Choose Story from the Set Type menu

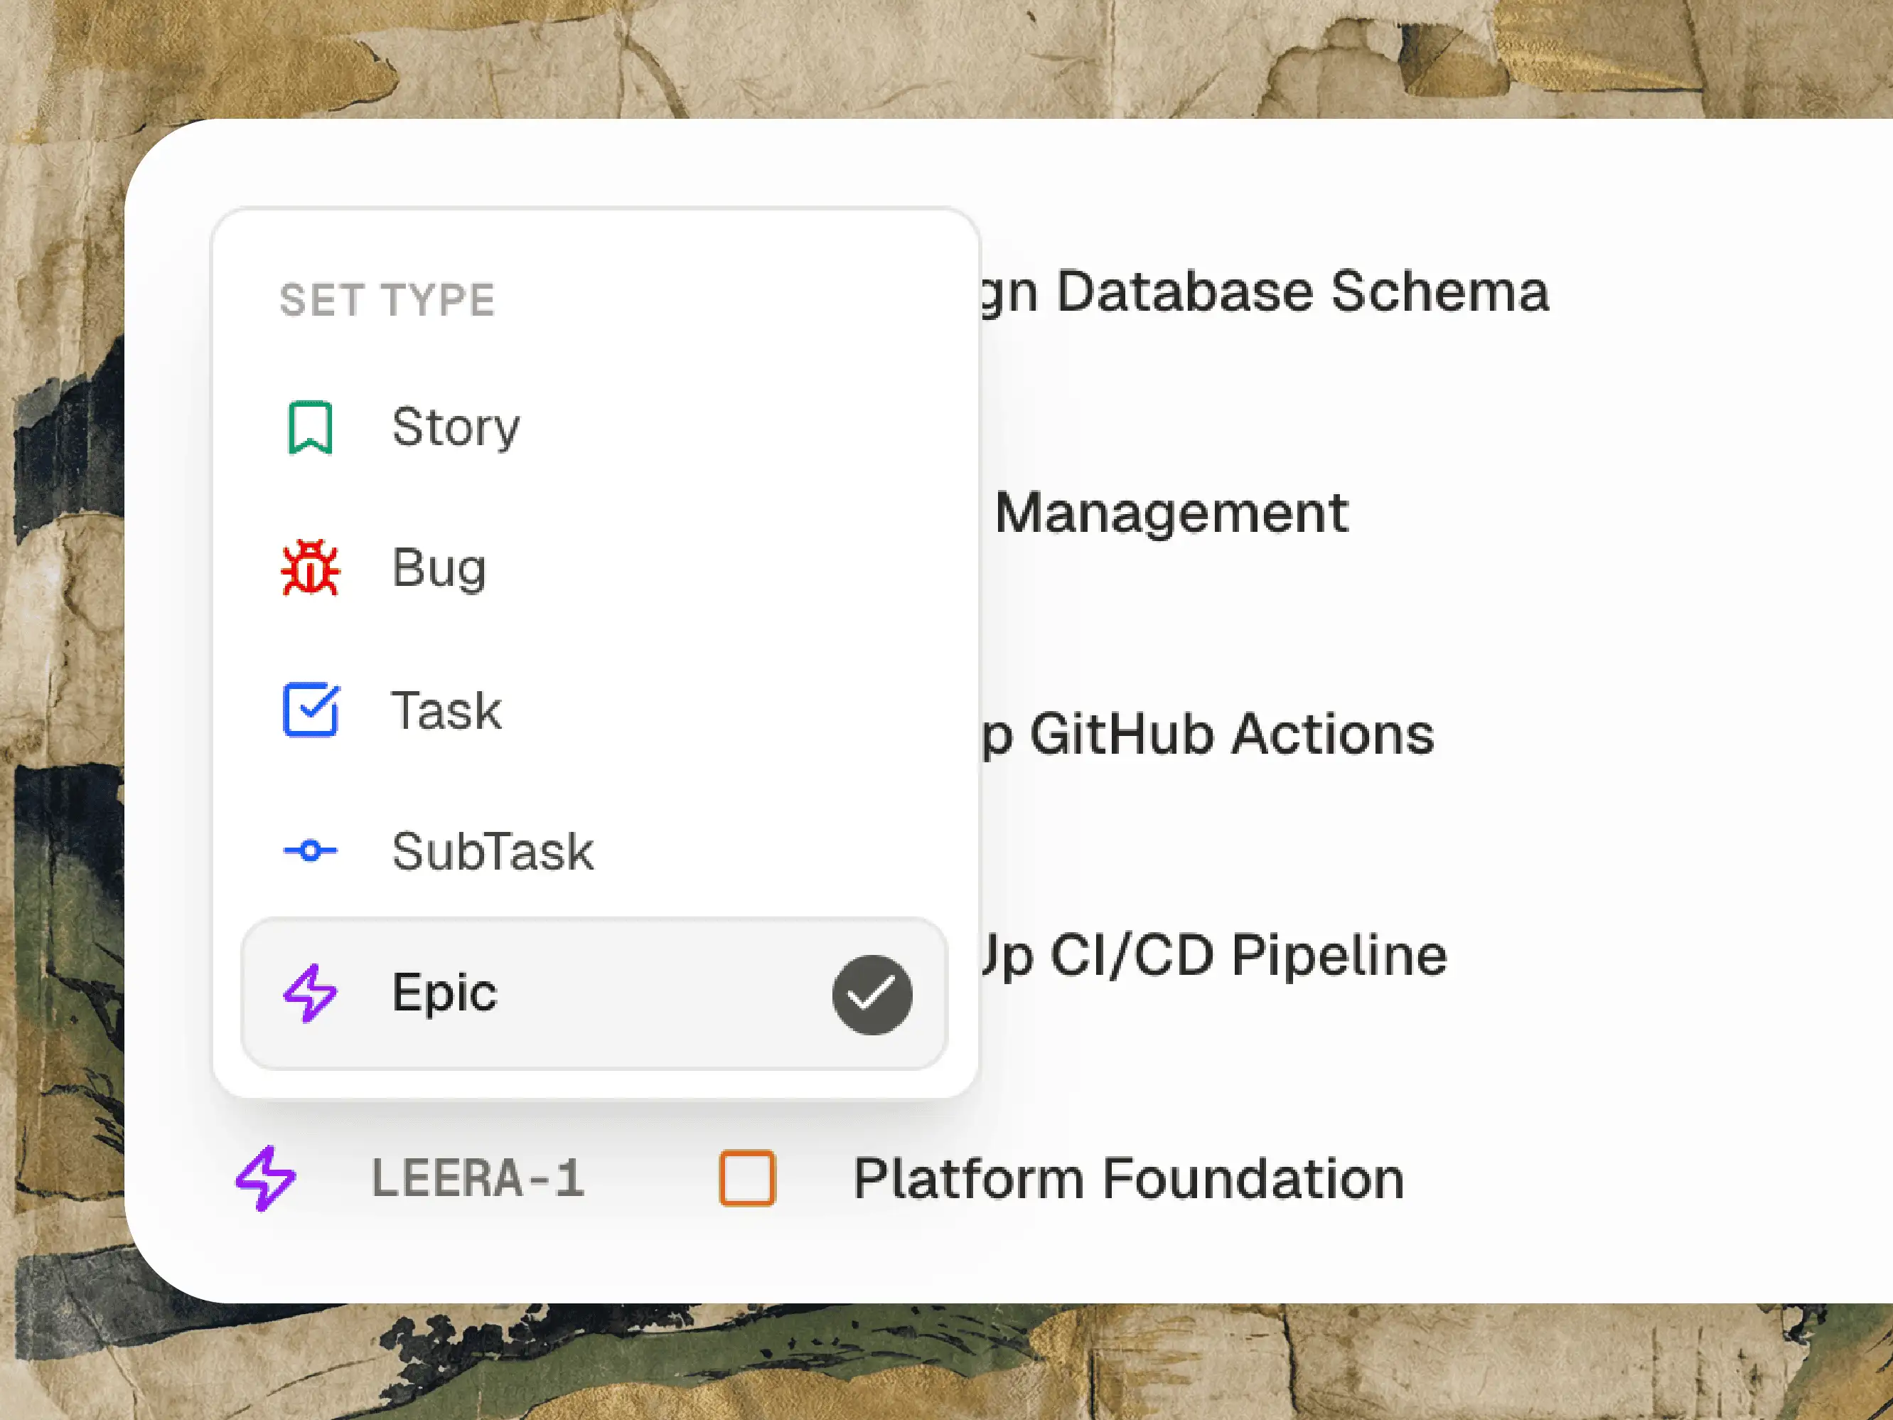pos(455,427)
